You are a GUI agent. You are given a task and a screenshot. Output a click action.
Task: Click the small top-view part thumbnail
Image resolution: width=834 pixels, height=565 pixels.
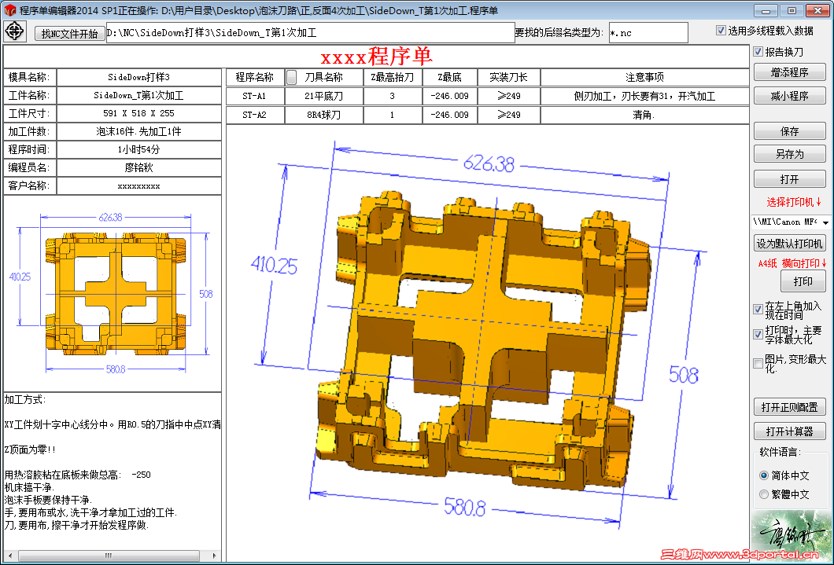coord(113,293)
